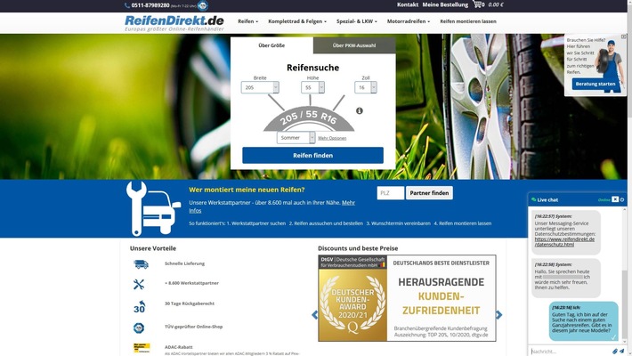This screenshot has width=632, height=356.
Task: Click the TÜV-geprüfter Online-Shop text
Action: pyautogui.click(x=193, y=327)
